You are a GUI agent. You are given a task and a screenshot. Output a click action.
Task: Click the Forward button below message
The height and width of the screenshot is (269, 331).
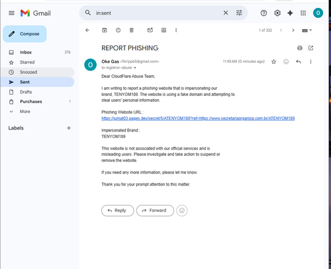click(x=155, y=211)
